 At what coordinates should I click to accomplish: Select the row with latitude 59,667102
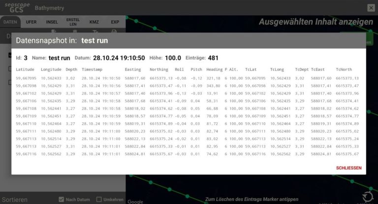point(188,94)
